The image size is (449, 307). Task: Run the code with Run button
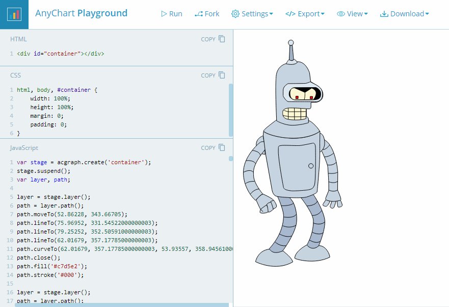pos(172,14)
